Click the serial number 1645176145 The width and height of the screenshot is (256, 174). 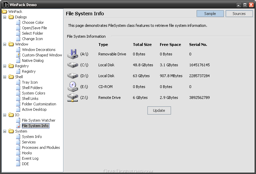(x=199, y=65)
